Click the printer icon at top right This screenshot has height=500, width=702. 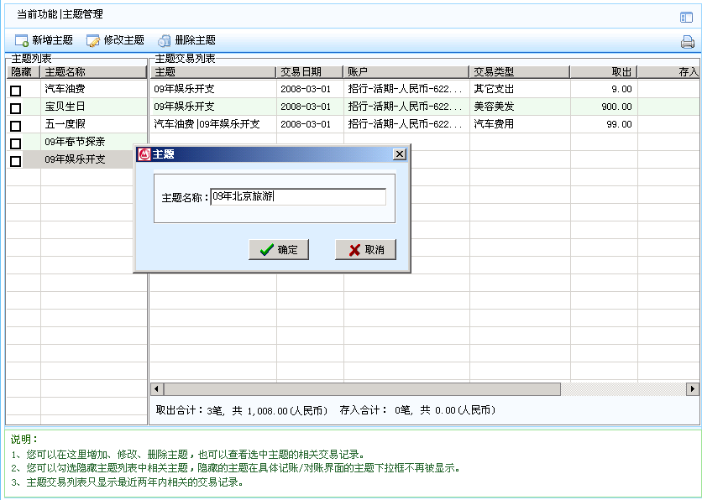687,42
